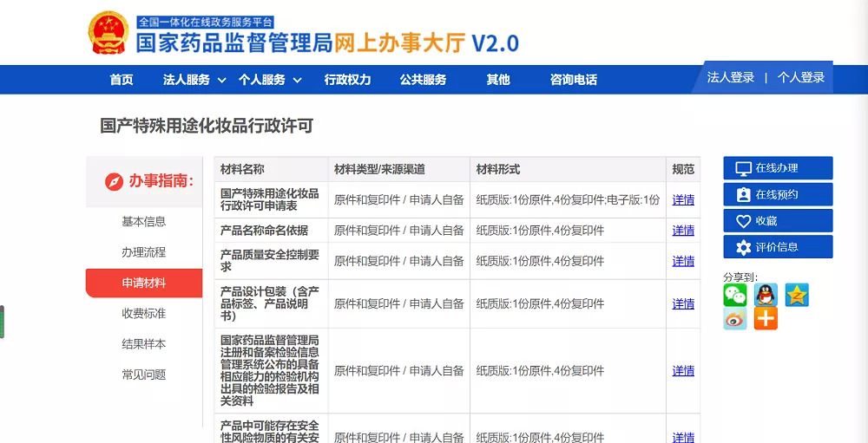Viewport: 868px width, 443px height.
Task: Click the 产品名称命名依据 cell
Action: [271, 231]
